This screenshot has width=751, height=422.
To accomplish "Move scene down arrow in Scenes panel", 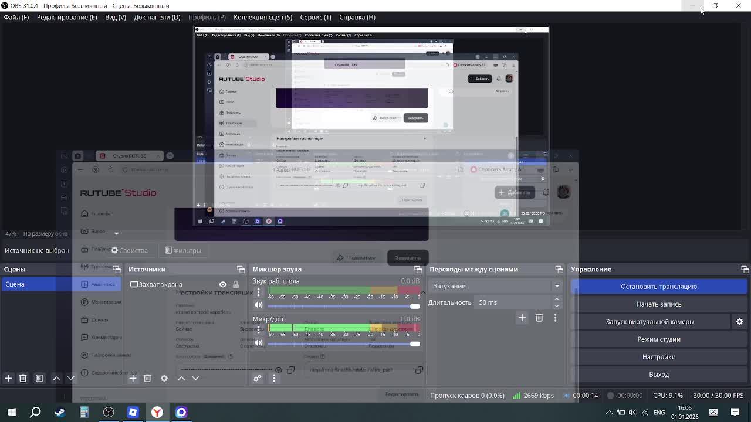I will tap(70, 379).
